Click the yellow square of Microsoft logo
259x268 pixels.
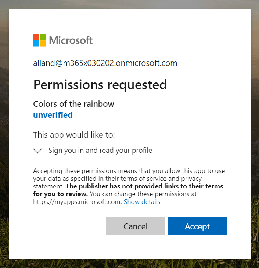[x=43, y=43]
